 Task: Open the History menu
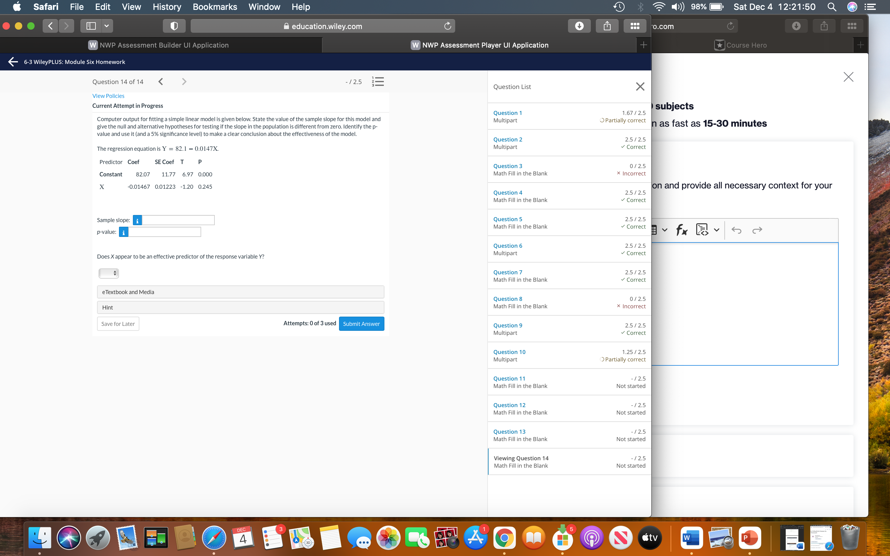pos(167,7)
